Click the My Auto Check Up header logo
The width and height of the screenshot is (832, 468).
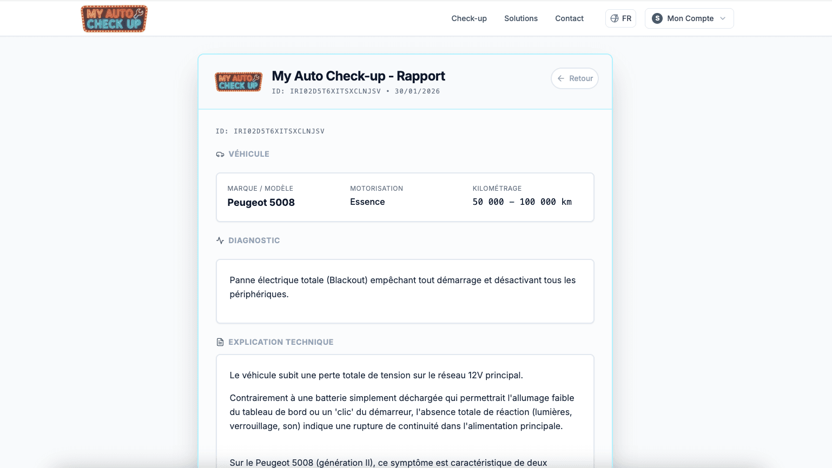point(114,19)
